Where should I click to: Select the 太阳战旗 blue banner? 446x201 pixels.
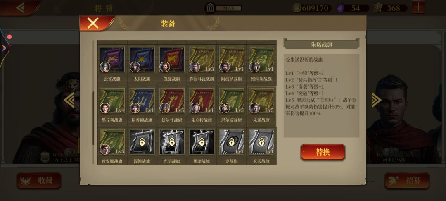tap(142, 60)
